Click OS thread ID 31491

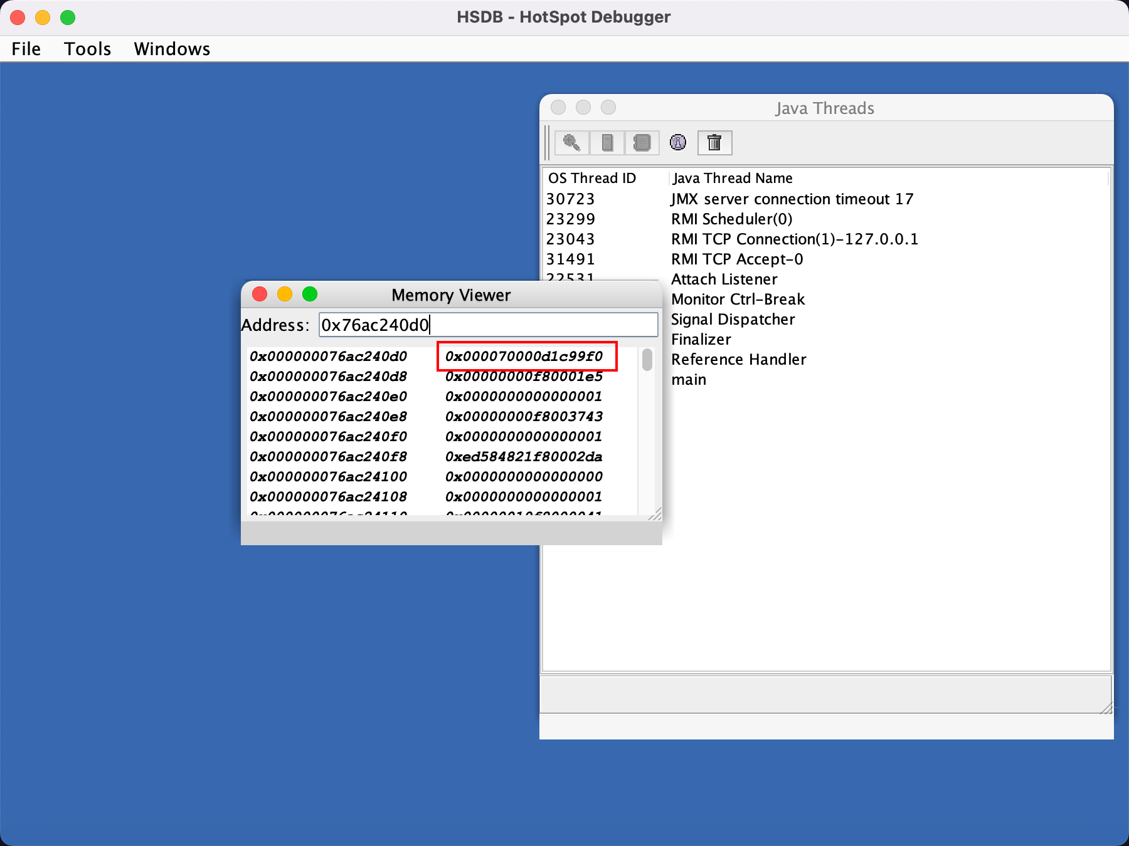570,259
